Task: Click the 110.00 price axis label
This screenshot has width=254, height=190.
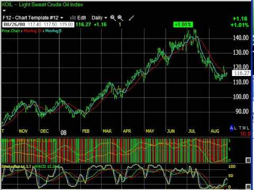Action: (241, 82)
